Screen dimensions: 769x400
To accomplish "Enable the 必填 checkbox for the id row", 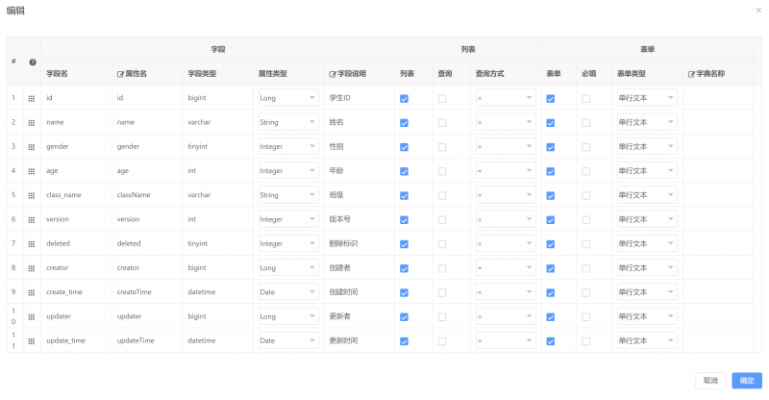I will tap(586, 98).
